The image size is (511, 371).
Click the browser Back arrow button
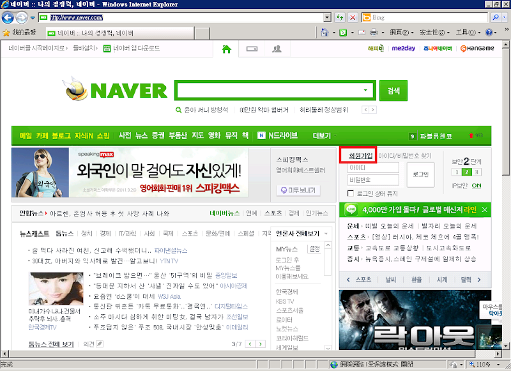[x=8, y=17]
